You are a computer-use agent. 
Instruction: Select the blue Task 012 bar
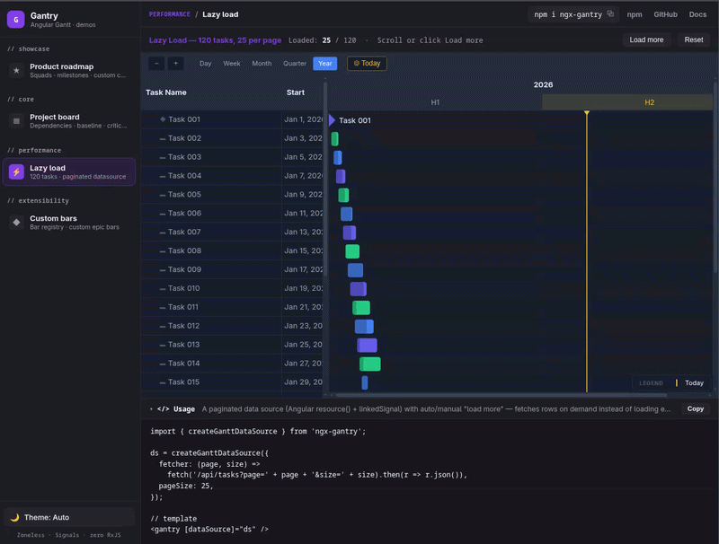(364, 327)
